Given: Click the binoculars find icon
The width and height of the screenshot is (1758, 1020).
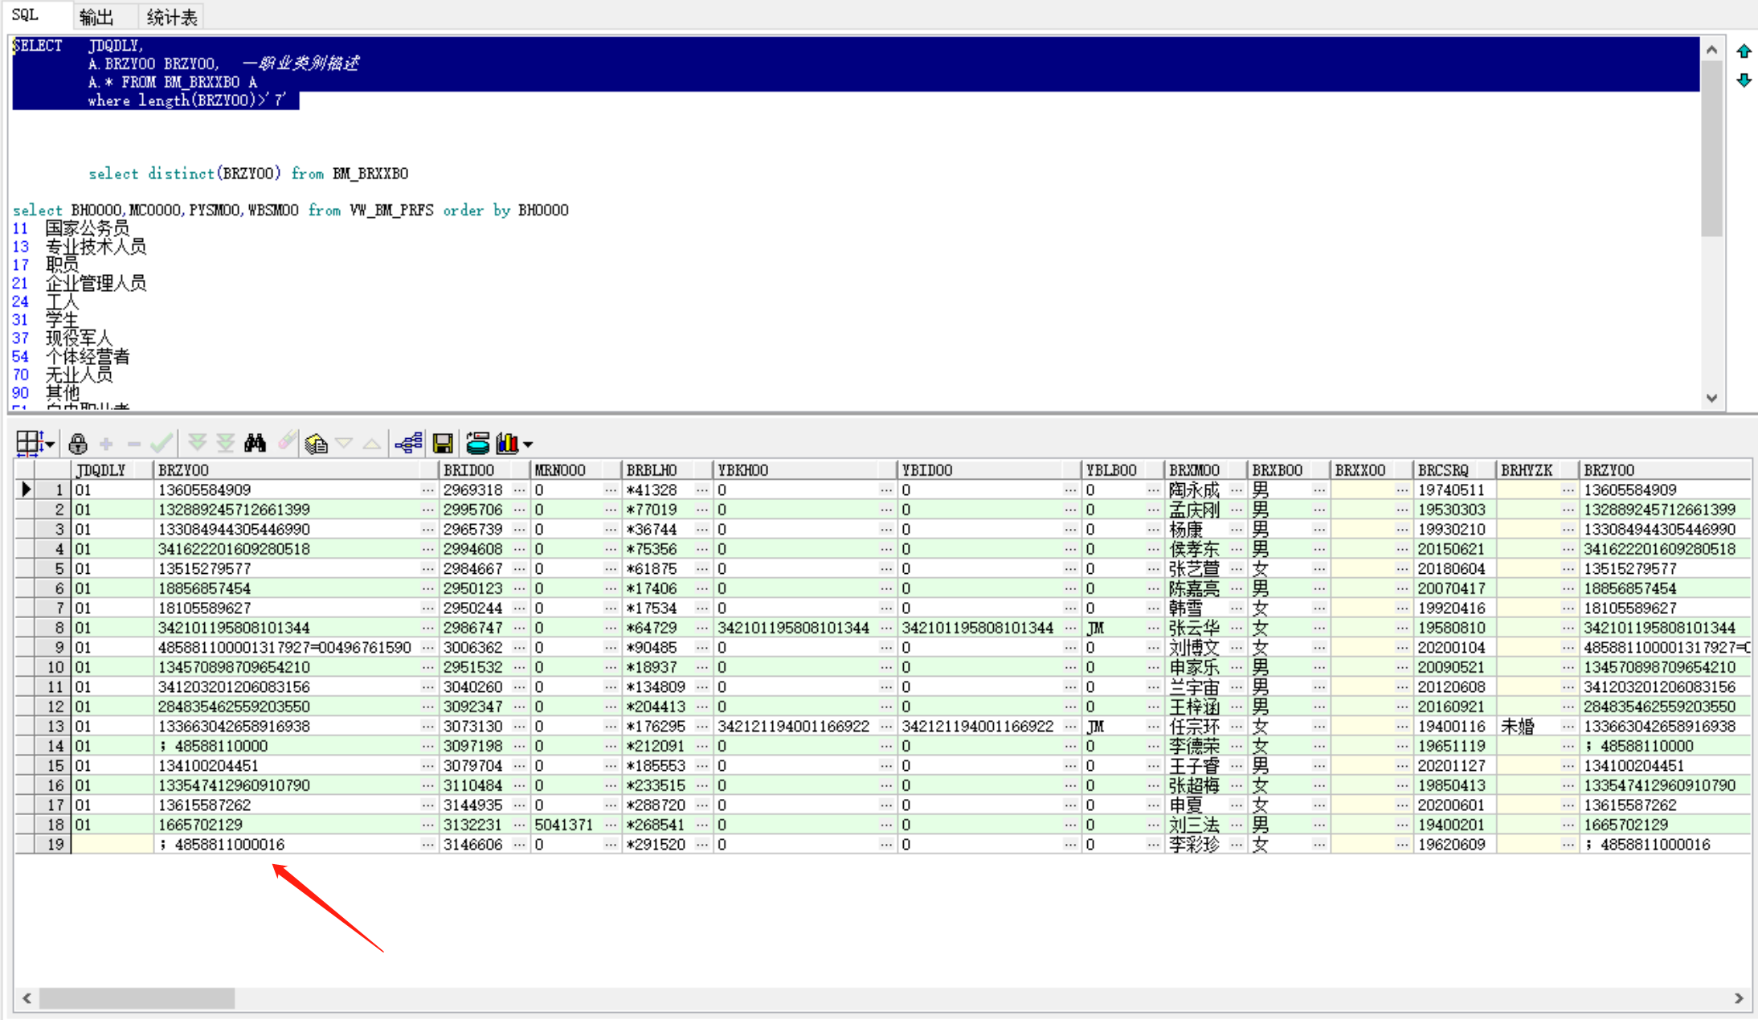Looking at the screenshot, I should (256, 443).
